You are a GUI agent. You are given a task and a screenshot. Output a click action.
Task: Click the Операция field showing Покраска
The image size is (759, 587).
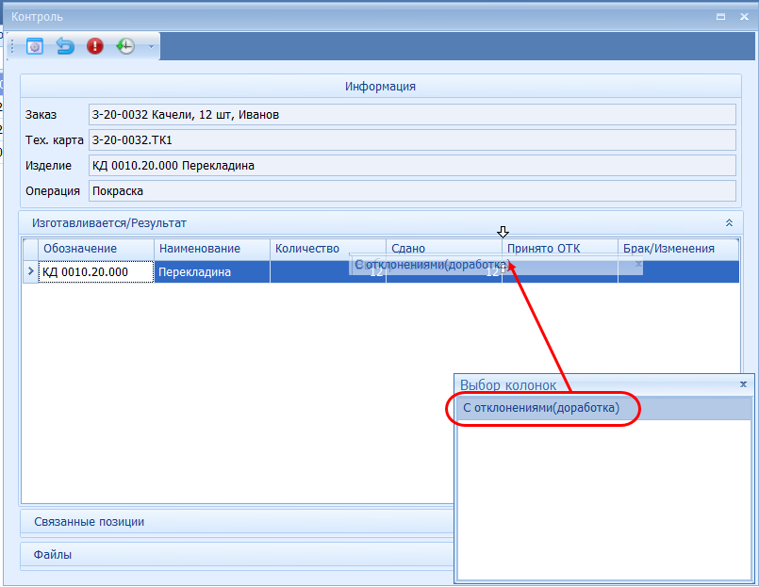point(411,191)
